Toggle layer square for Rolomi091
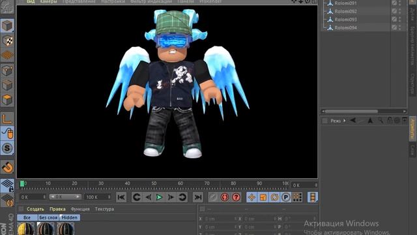This screenshot has width=417, height=235. point(394,3)
